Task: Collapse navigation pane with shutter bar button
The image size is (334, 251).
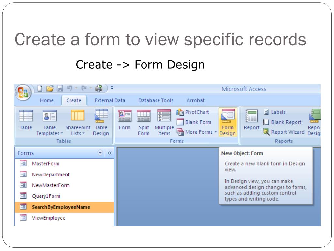Action: coord(110,153)
